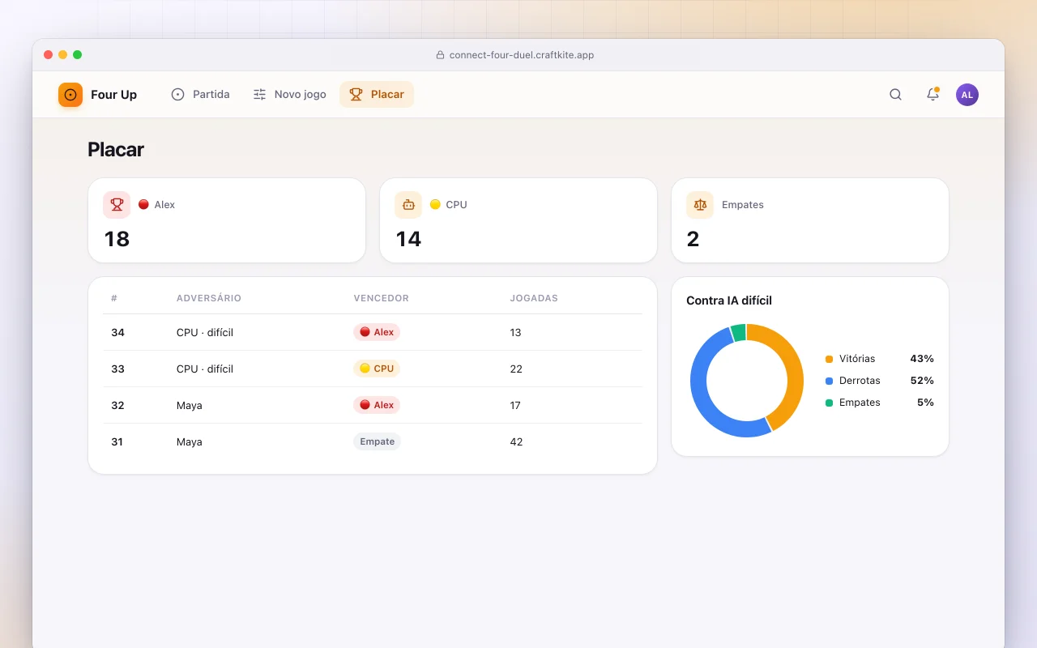1037x648 pixels.
Task: Select game number 33 in the table
Action: (x=117, y=369)
